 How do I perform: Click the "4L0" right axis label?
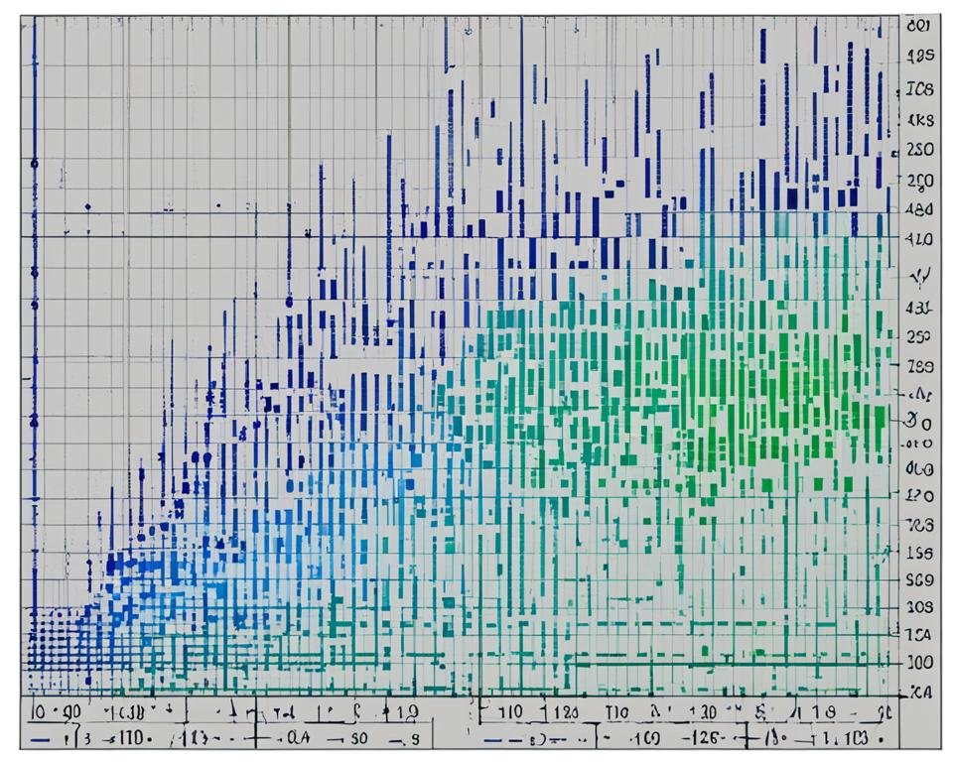(x=919, y=239)
